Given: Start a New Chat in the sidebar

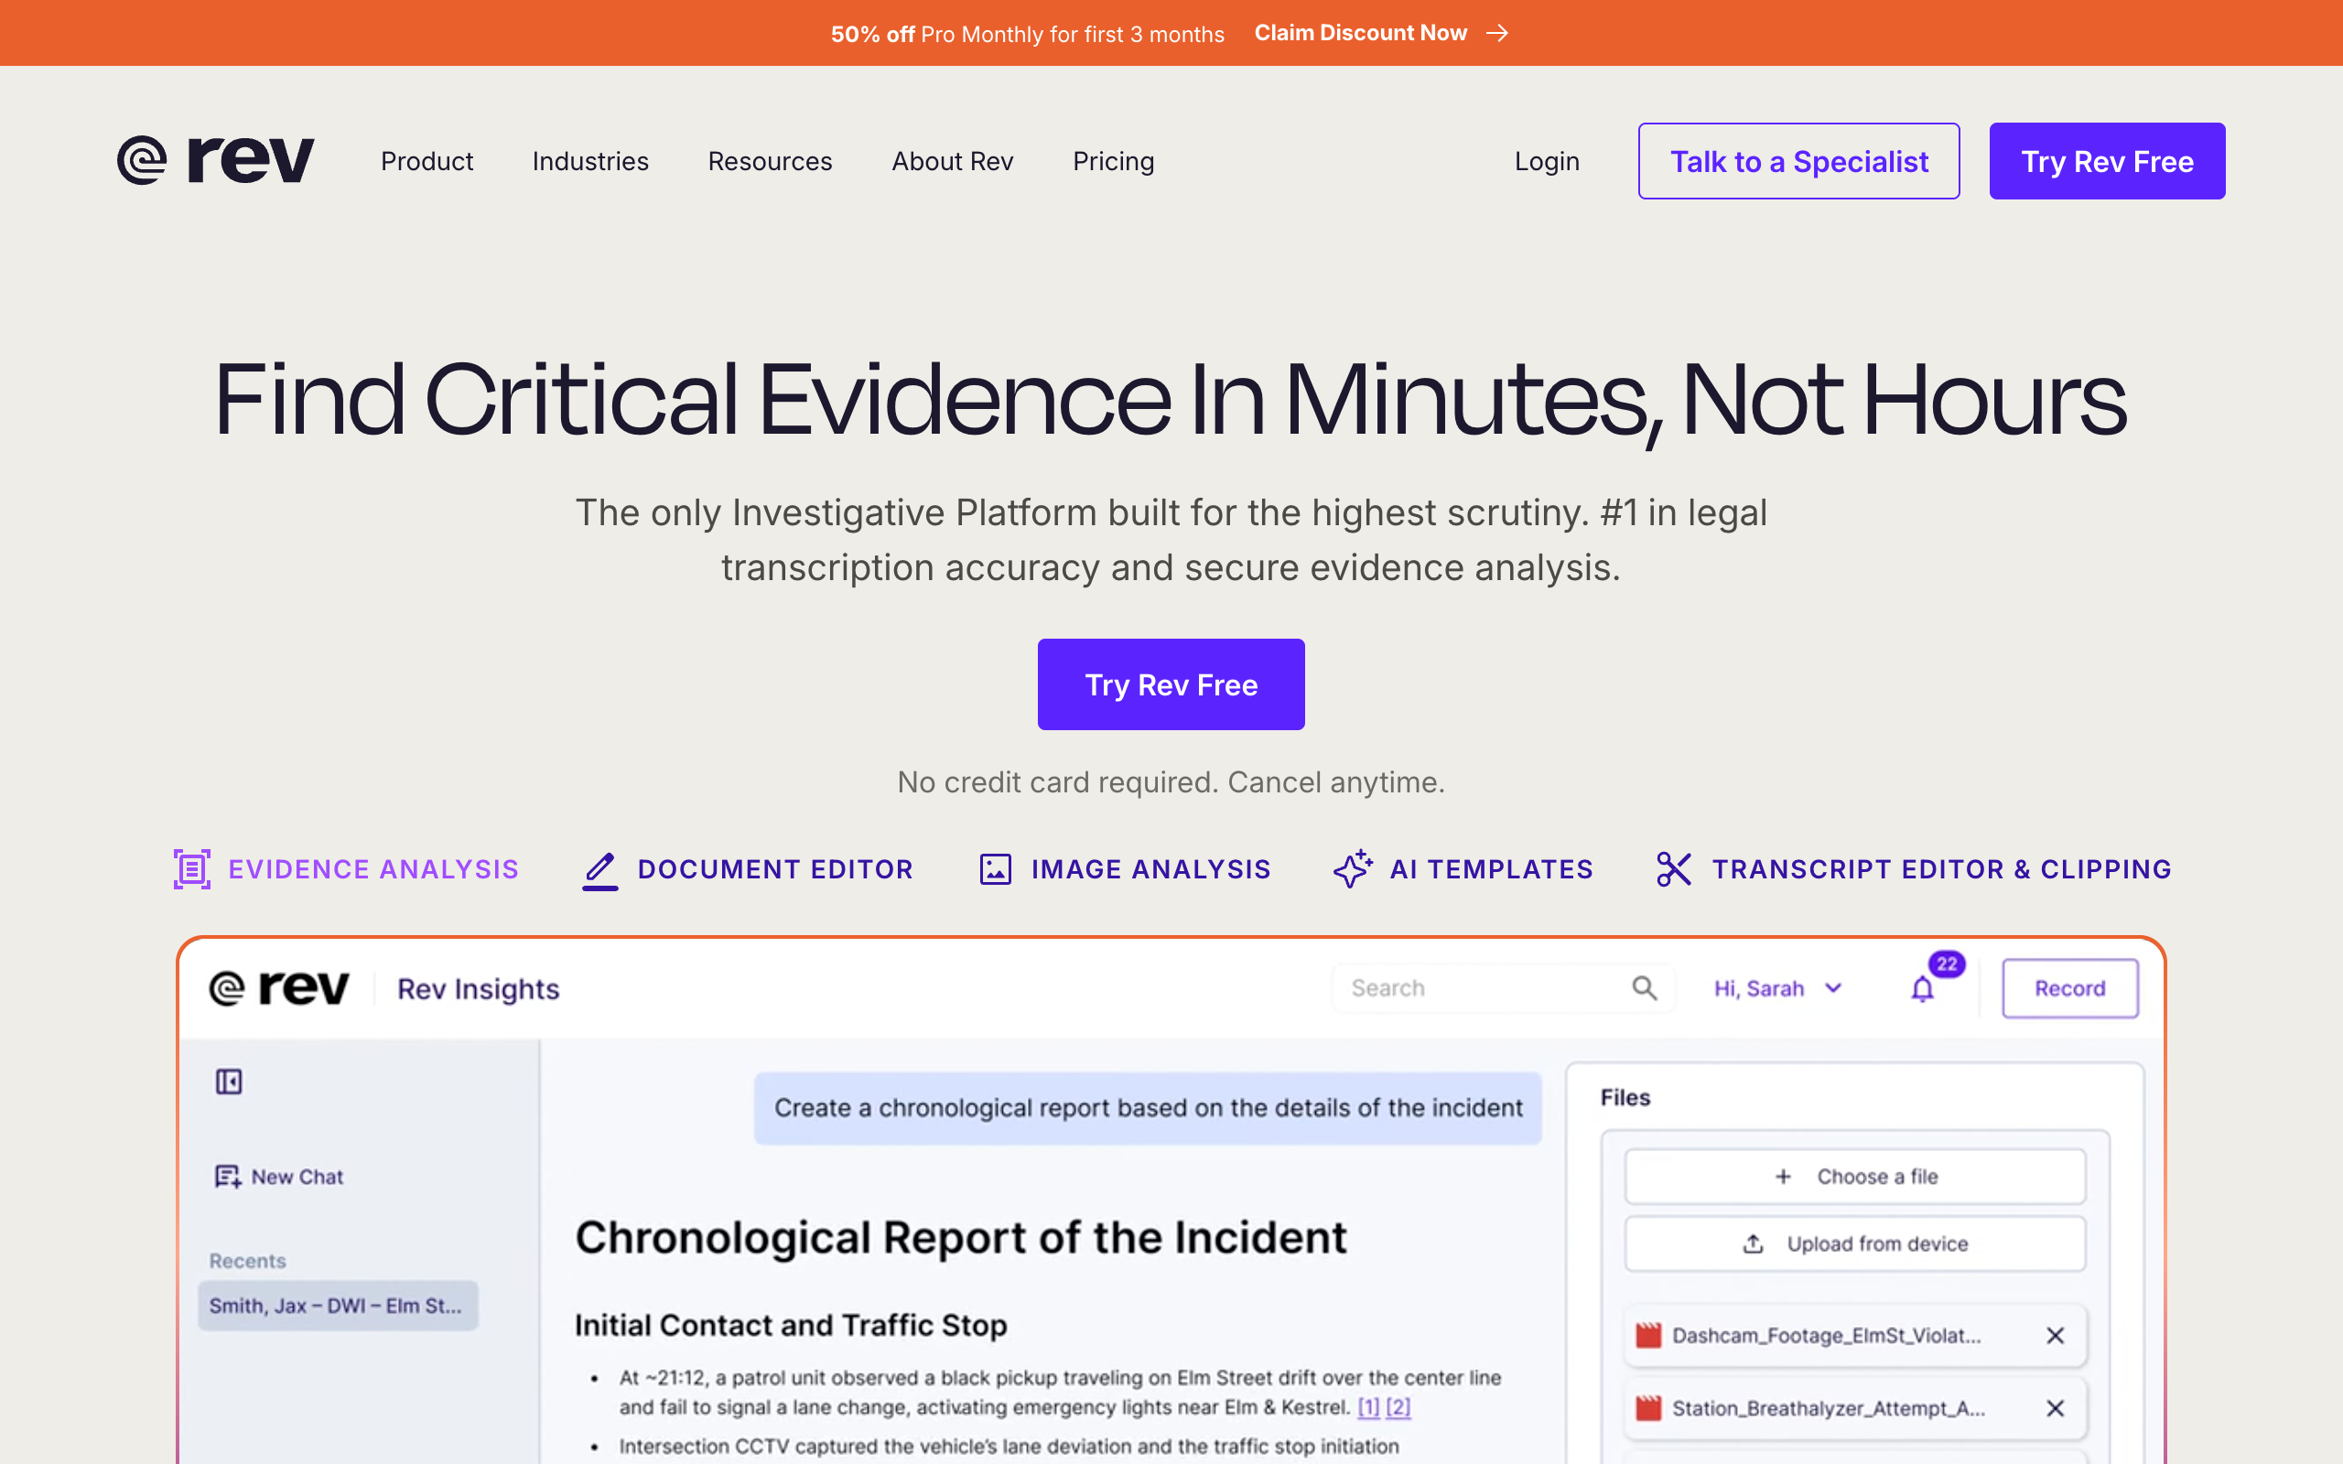Looking at the screenshot, I should 279,1177.
